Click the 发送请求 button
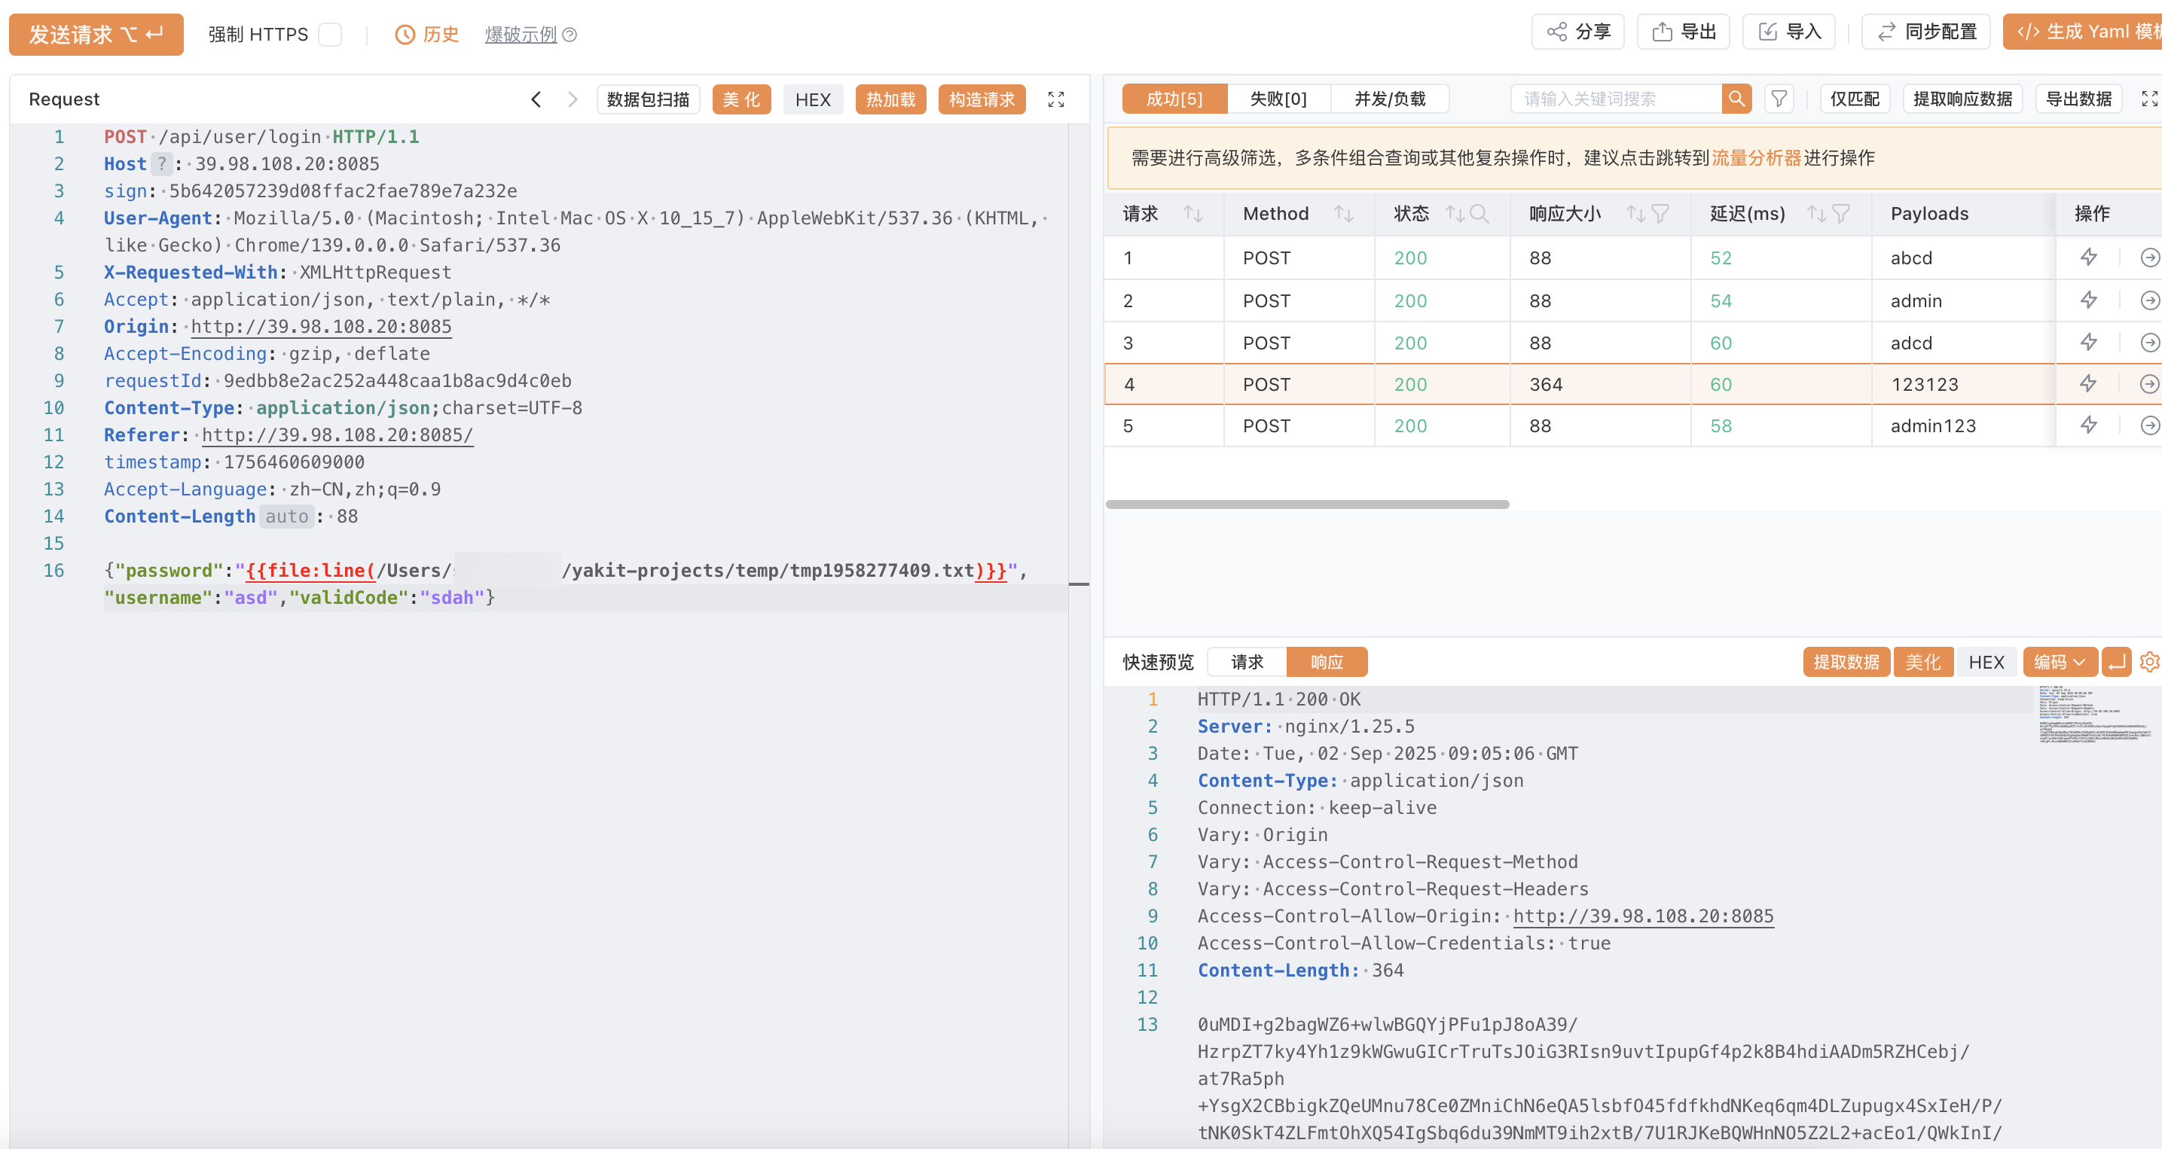 (96, 35)
